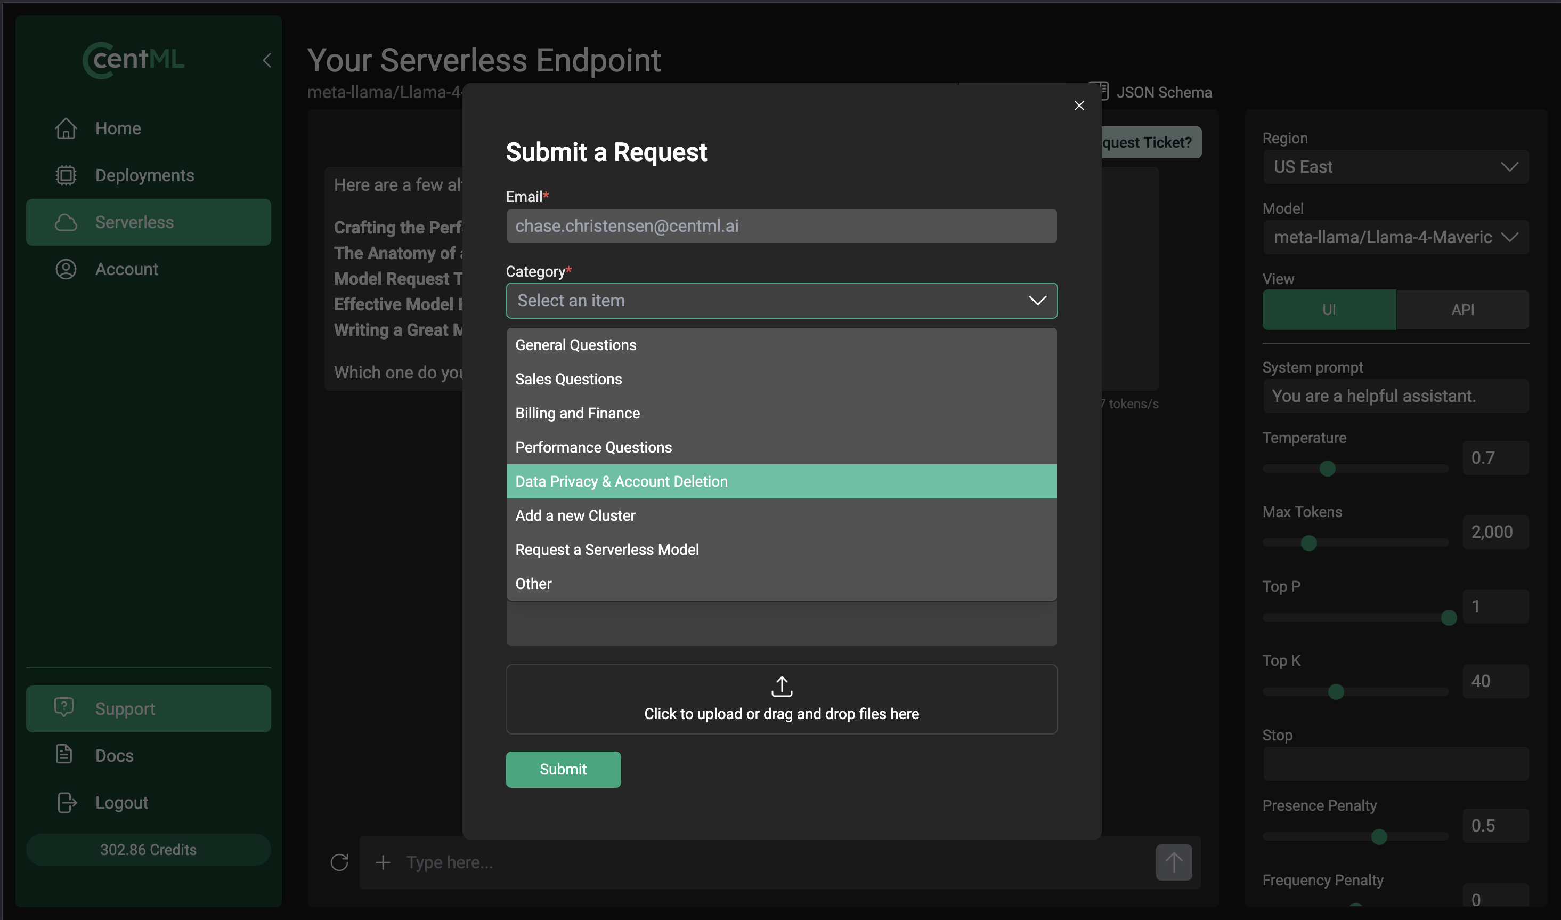This screenshot has width=1561, height=920.
Task: Click the file upload drop zone
Action: click(781, 699)
